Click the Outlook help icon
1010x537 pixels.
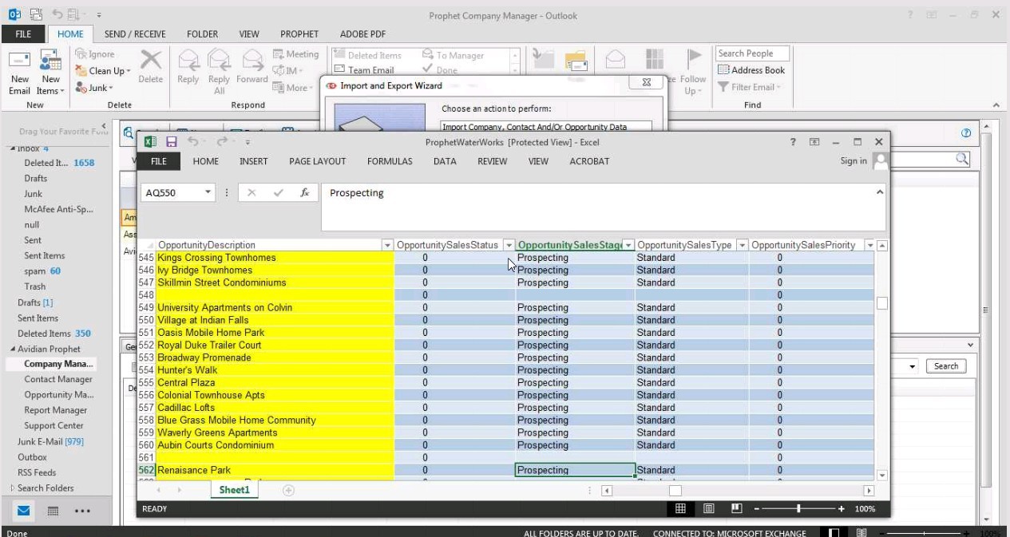[x=966, y=133]
